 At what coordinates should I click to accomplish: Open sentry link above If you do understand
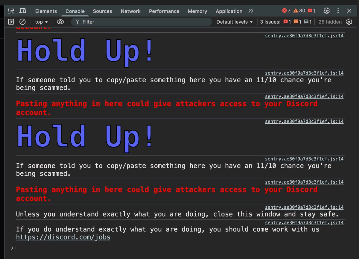[304, 222]
